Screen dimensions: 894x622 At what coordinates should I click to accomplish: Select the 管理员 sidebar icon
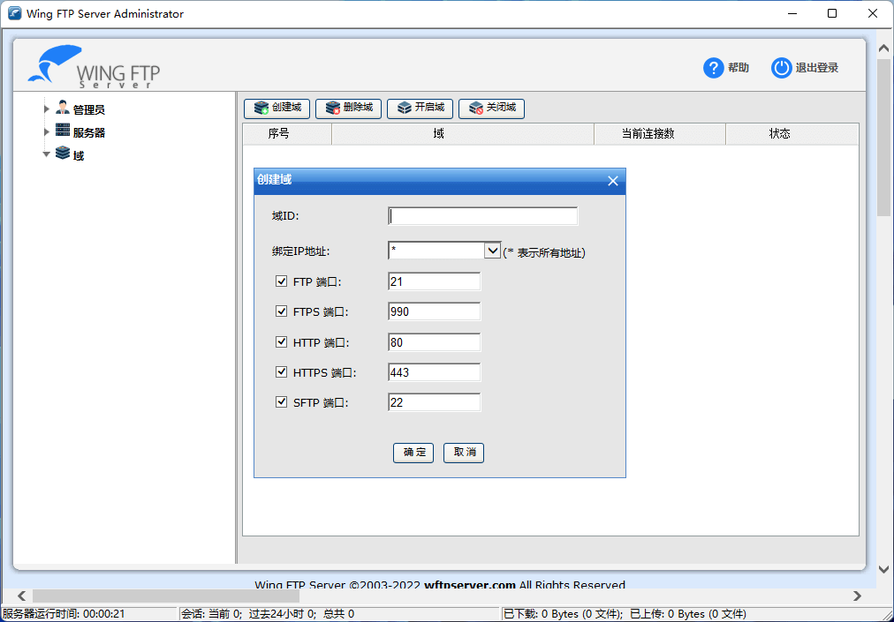(x=63, y=109)
